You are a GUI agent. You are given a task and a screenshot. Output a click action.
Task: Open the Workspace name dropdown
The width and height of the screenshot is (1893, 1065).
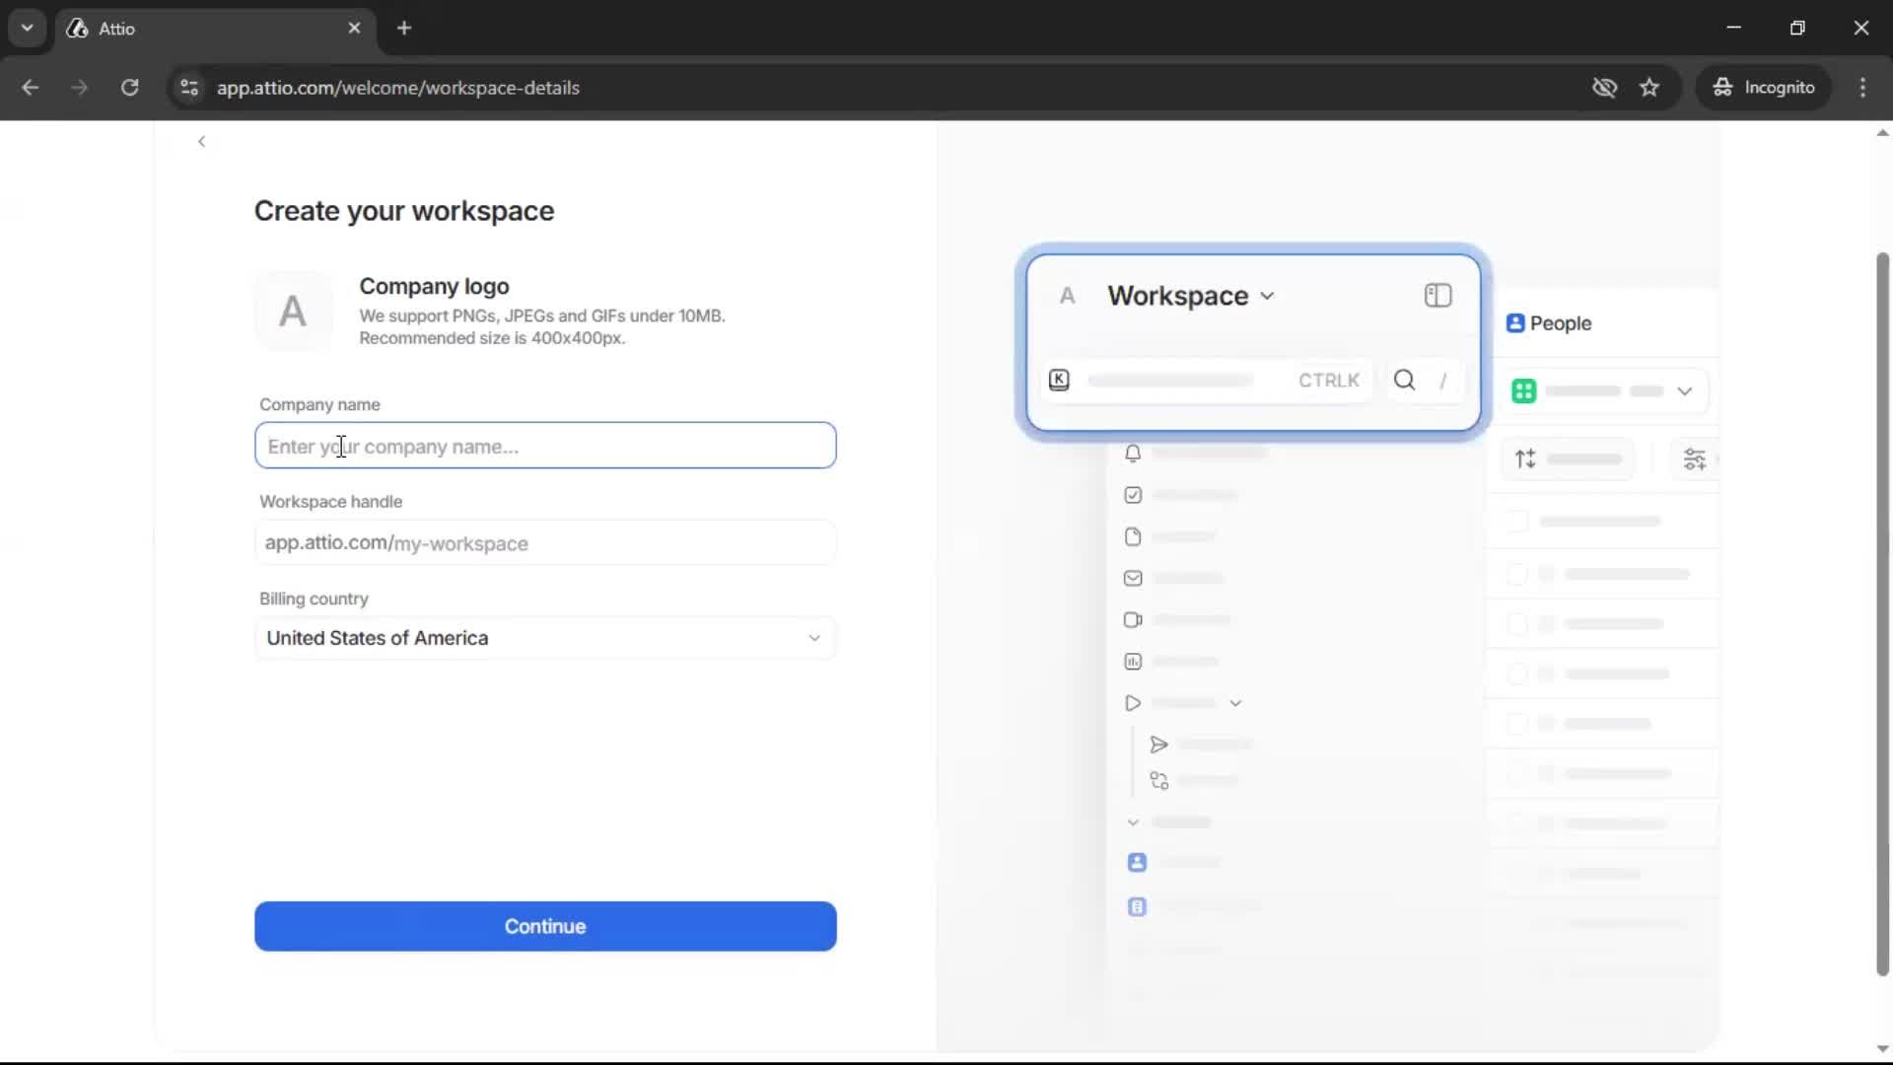coord(1267,296)
